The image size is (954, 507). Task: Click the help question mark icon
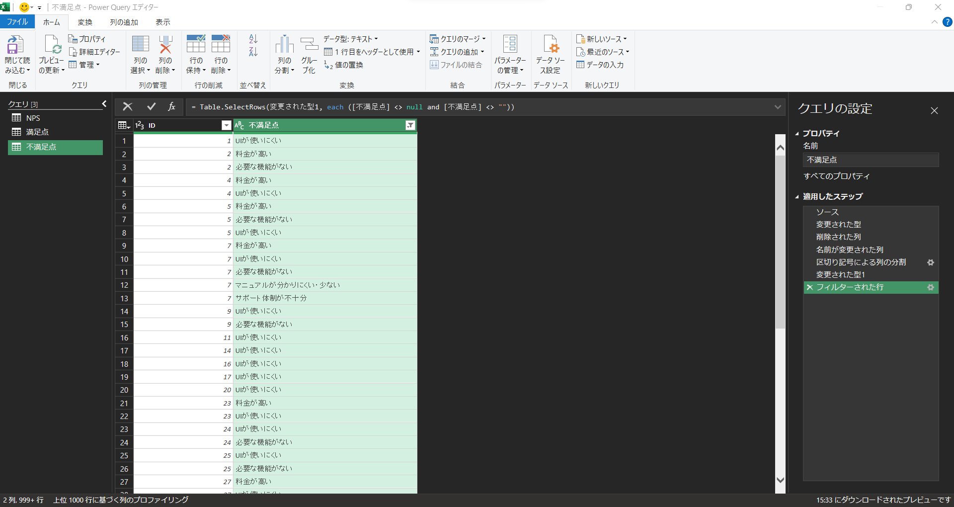[x=948, y=22]
